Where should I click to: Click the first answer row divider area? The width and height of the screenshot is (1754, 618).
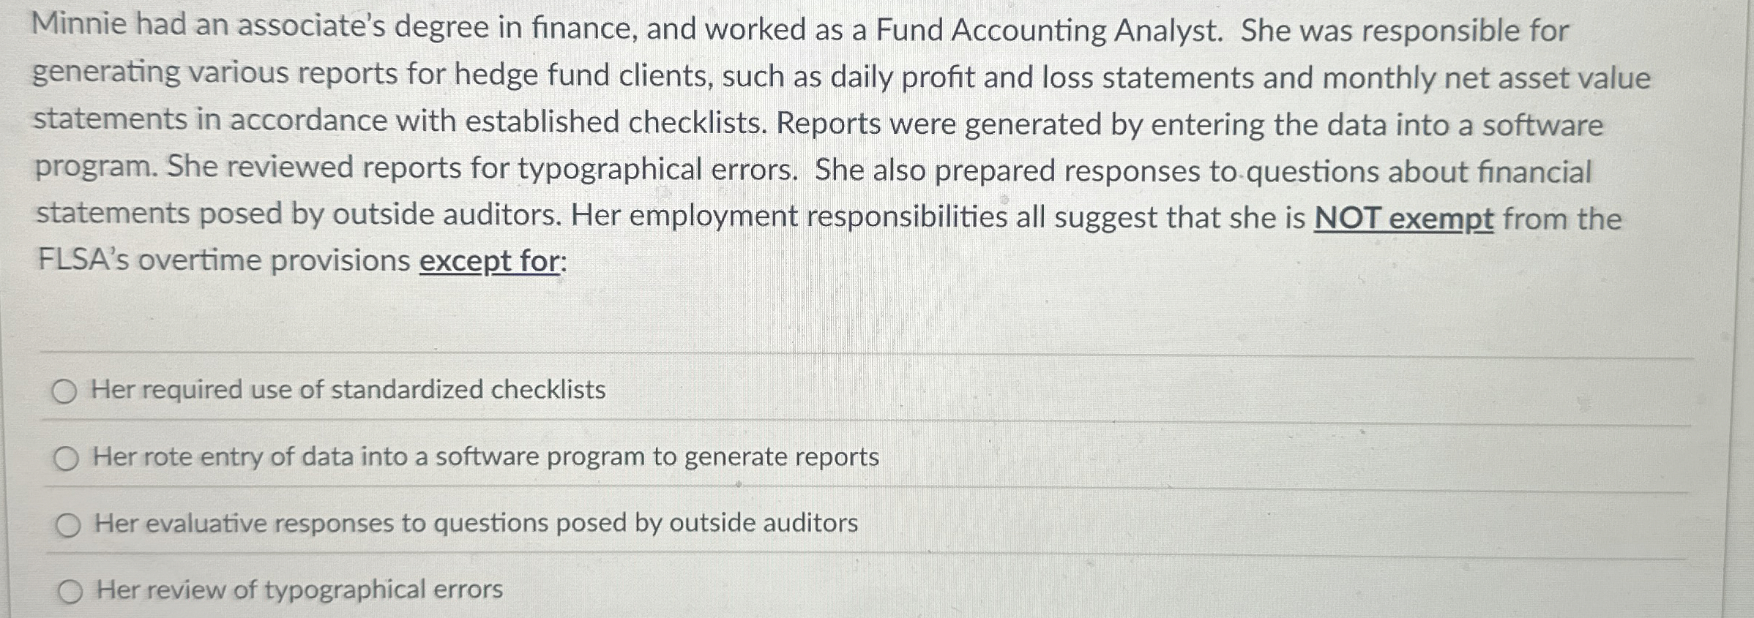(x=878, y=356)
